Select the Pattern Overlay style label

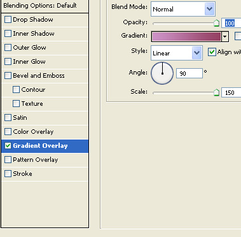point(36,160)
